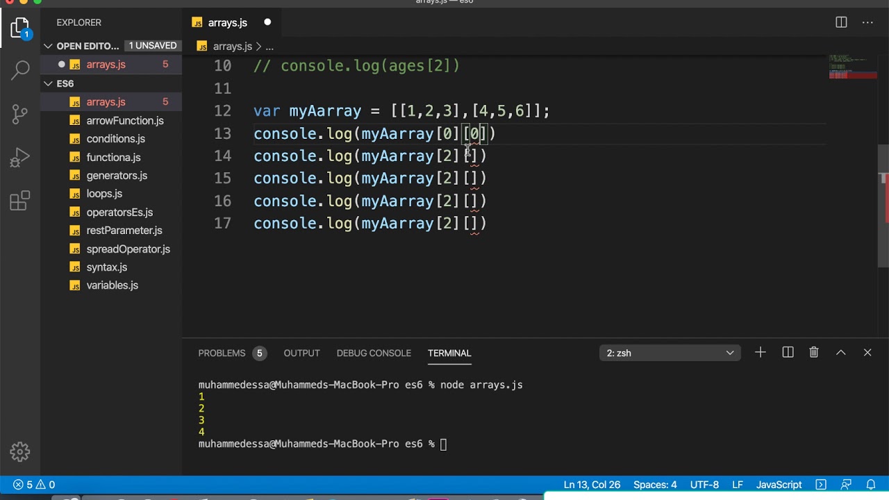This screenshot has height=500, width=889.
Task: Change indentation via Spaces: 4
Action: [655, 485]
